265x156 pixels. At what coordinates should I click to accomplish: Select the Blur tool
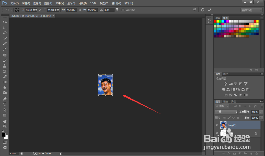click(x=5, y=87)
